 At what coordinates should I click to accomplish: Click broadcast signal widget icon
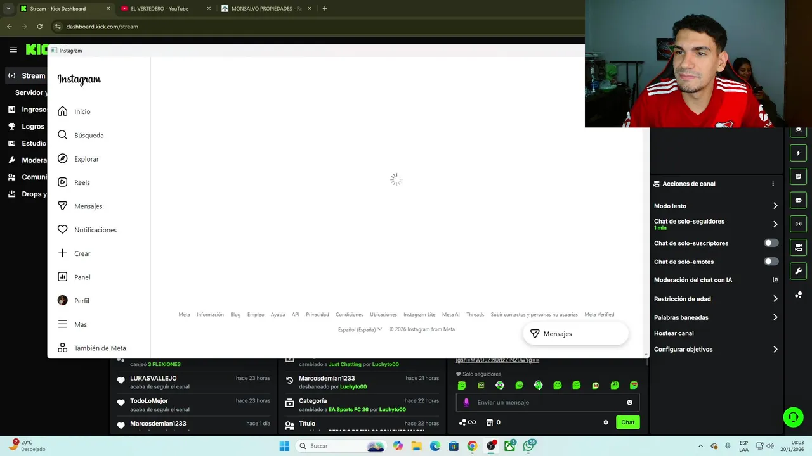tap(798, 224)
